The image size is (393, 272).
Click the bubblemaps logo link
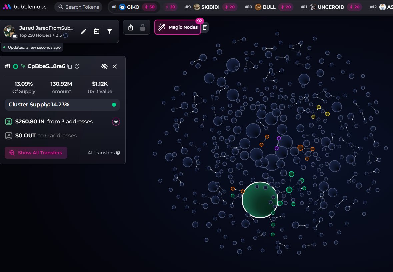[25, 7]
